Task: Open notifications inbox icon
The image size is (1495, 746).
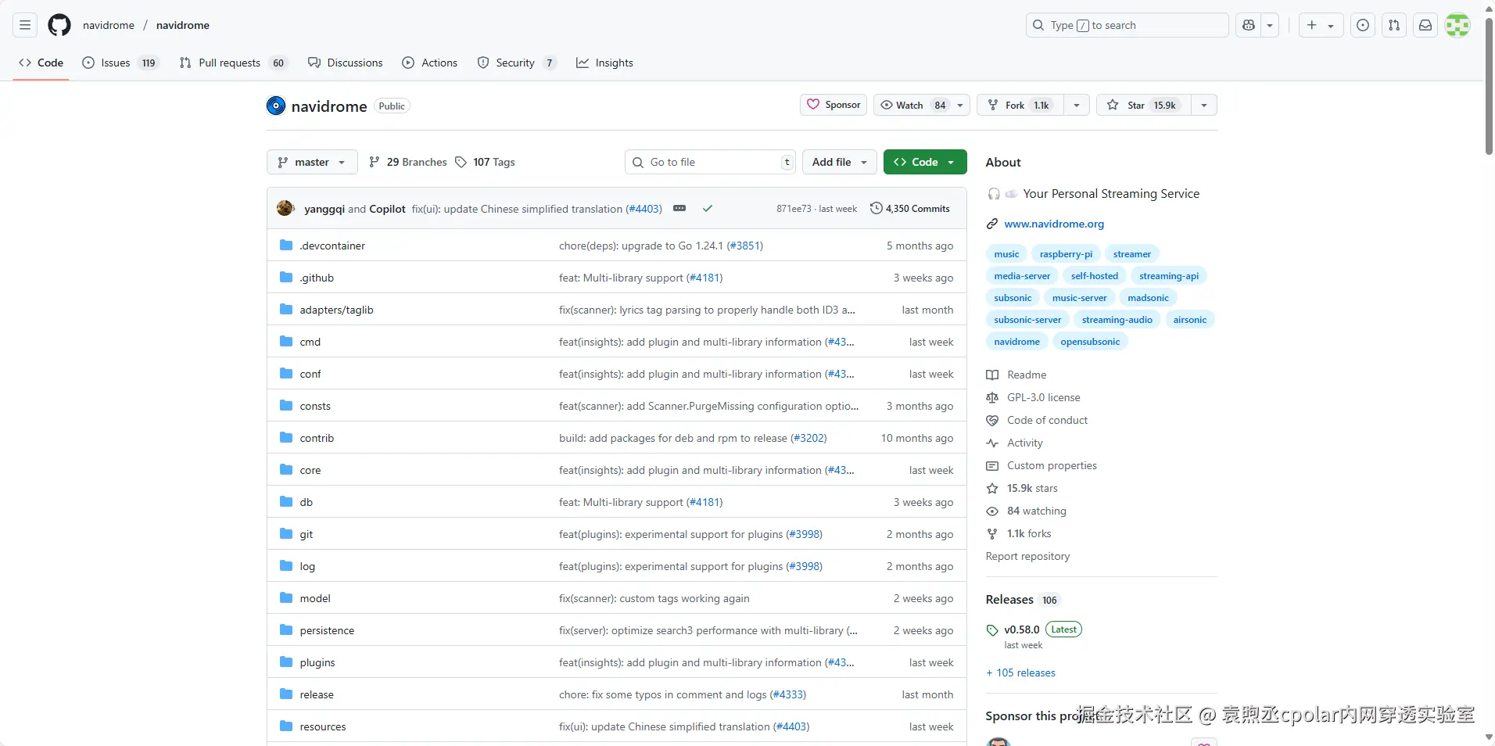Action: point(1425,25)
